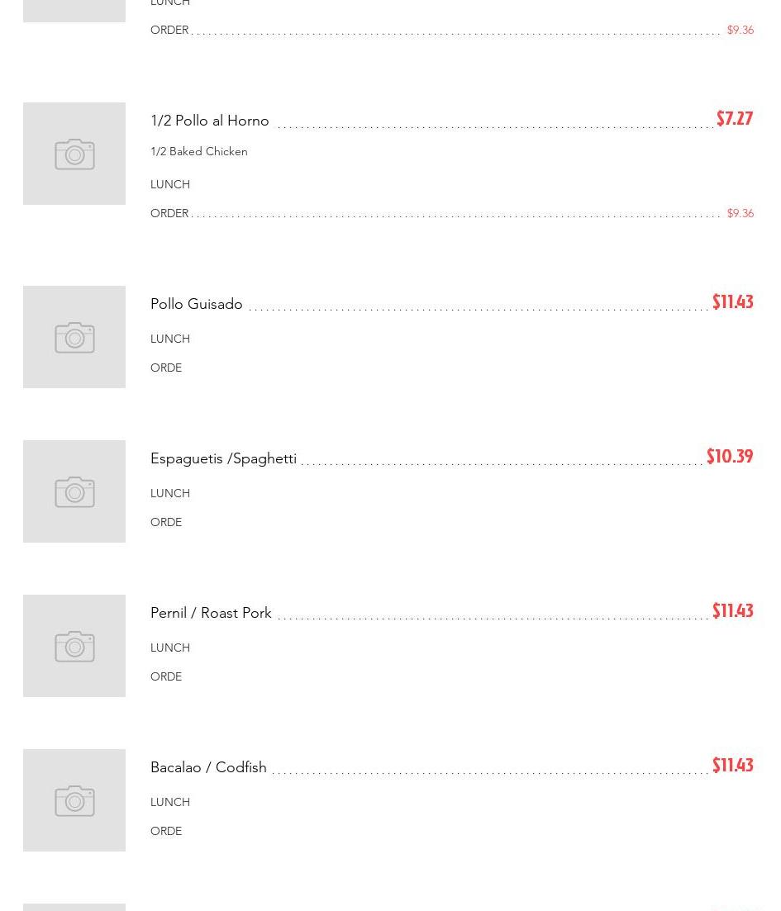Click the ORDE label under Bacalao / Codfish

166,831
